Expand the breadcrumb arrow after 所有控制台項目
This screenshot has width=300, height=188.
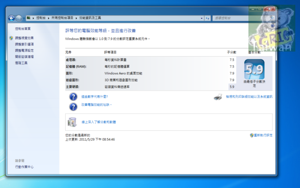tap(76, 18)
